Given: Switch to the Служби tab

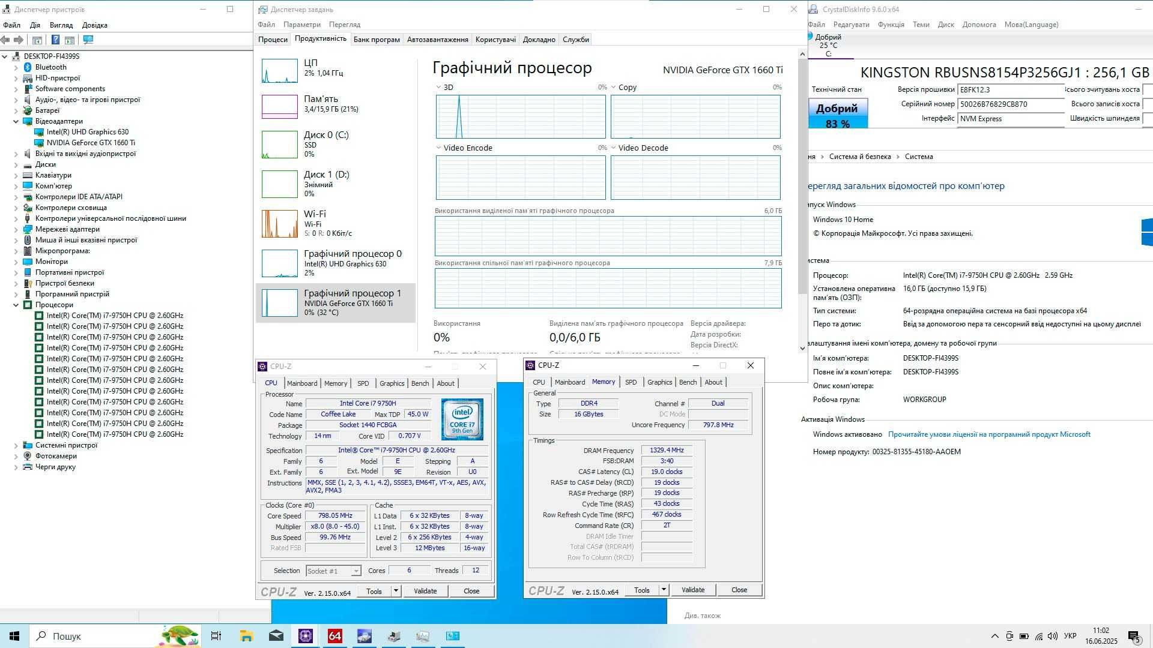Looking at the screenshot, I should coord(575,40).
